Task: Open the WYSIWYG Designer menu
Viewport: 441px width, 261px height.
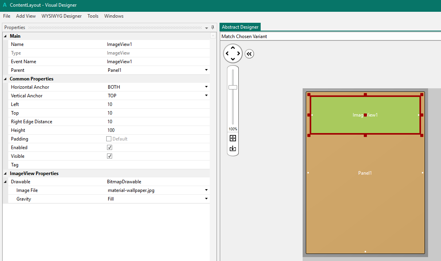Action: (x=62, y=16)
